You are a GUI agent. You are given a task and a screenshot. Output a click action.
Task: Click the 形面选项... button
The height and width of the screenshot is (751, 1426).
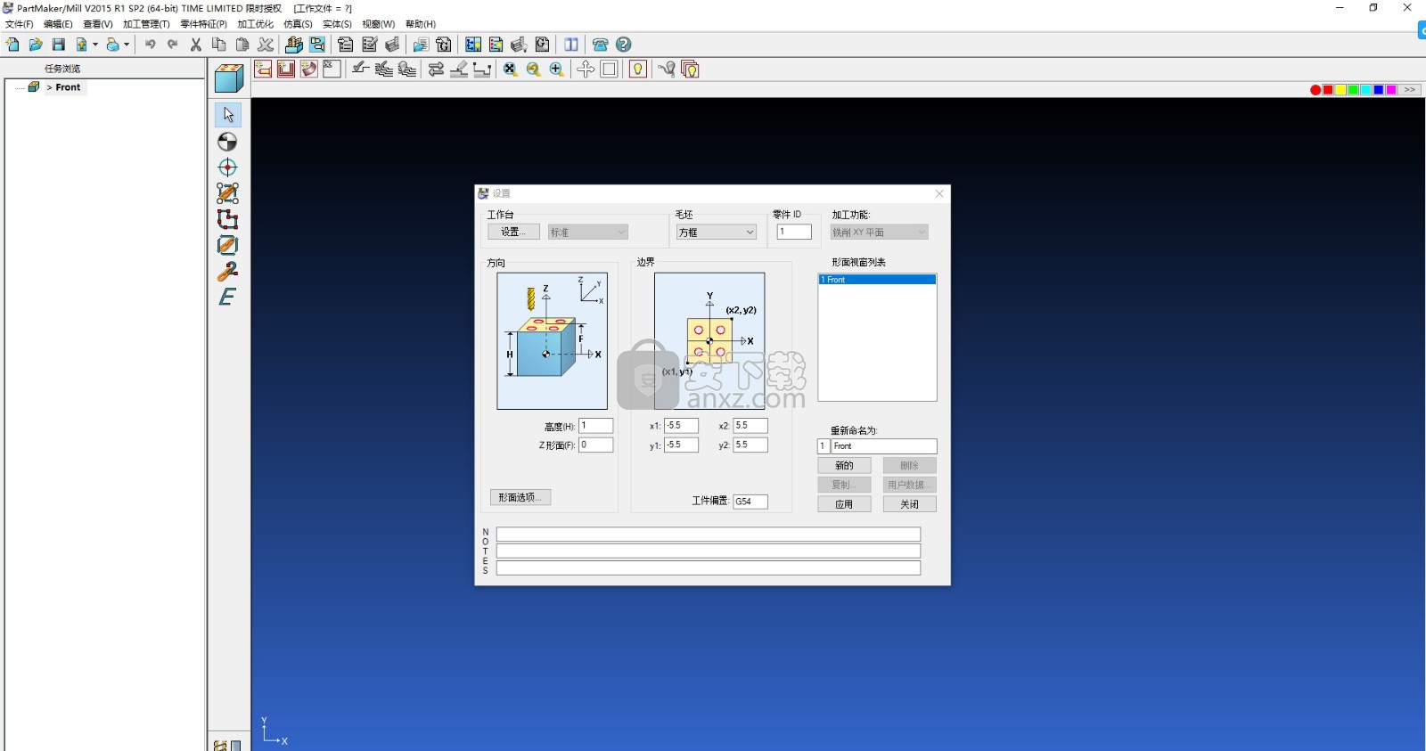pos(520,497)
